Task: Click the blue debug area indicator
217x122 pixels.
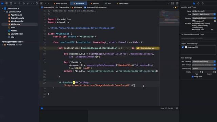Action: point(42,108)
